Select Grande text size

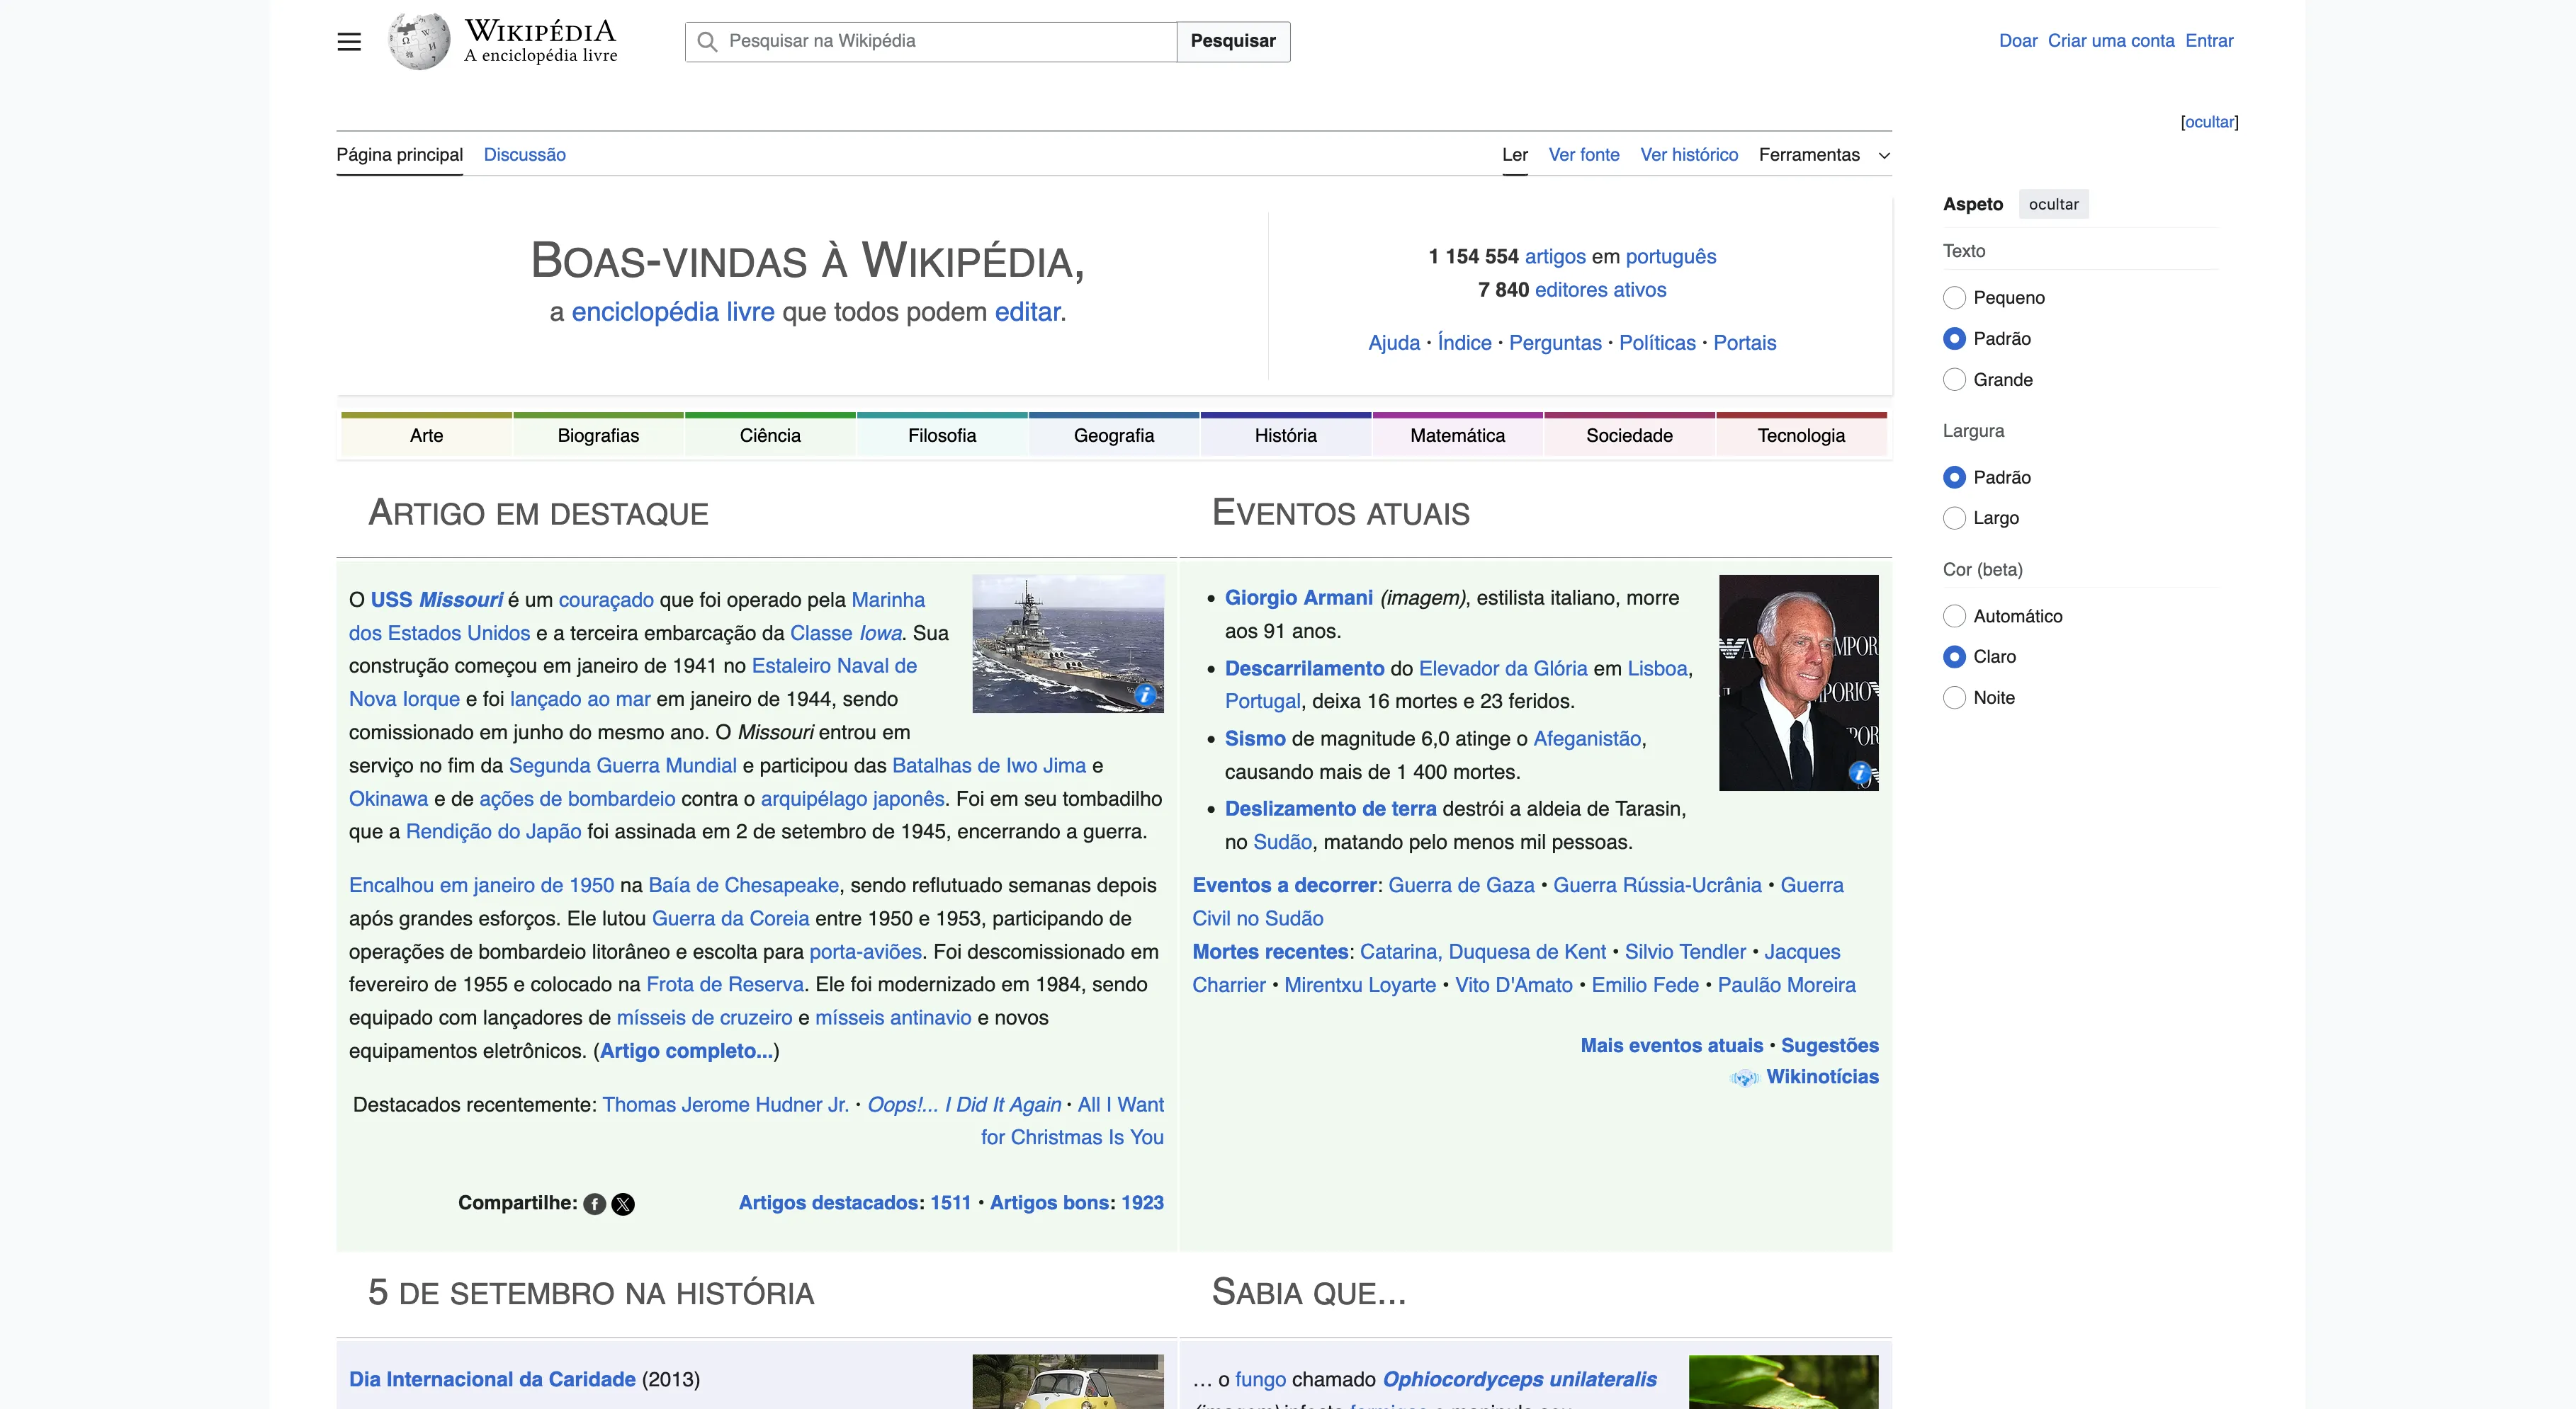(x=1954, y=380)
